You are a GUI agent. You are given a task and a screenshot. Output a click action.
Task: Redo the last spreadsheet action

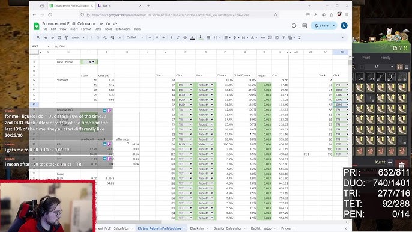click(53, 38)
